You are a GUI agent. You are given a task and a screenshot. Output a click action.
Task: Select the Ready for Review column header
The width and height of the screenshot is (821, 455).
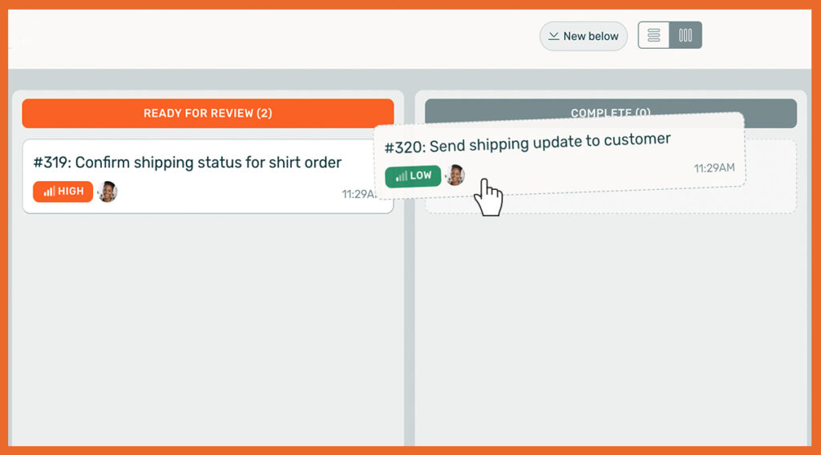pos(208,113)
